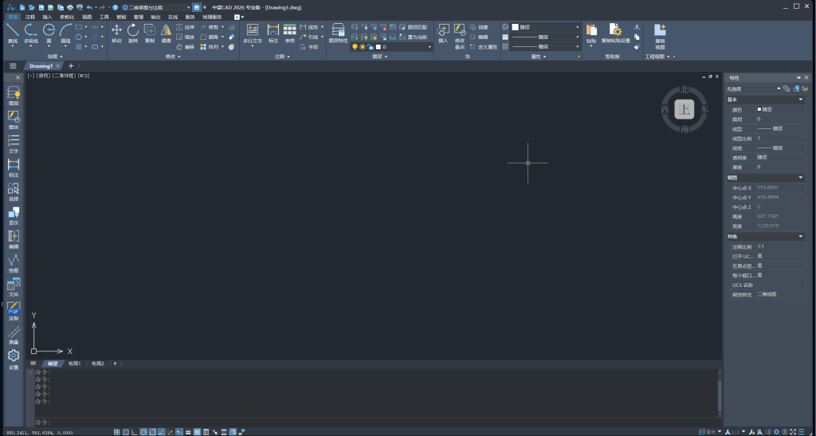Choose the 旋转 (Rotate) tool

133,32
